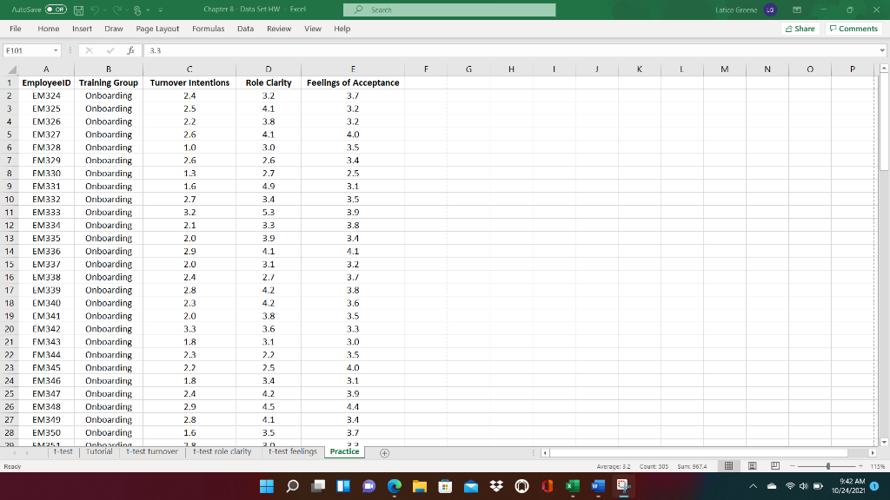
Task: Open Page Break Preview via status bar icon
Action: 775,465
